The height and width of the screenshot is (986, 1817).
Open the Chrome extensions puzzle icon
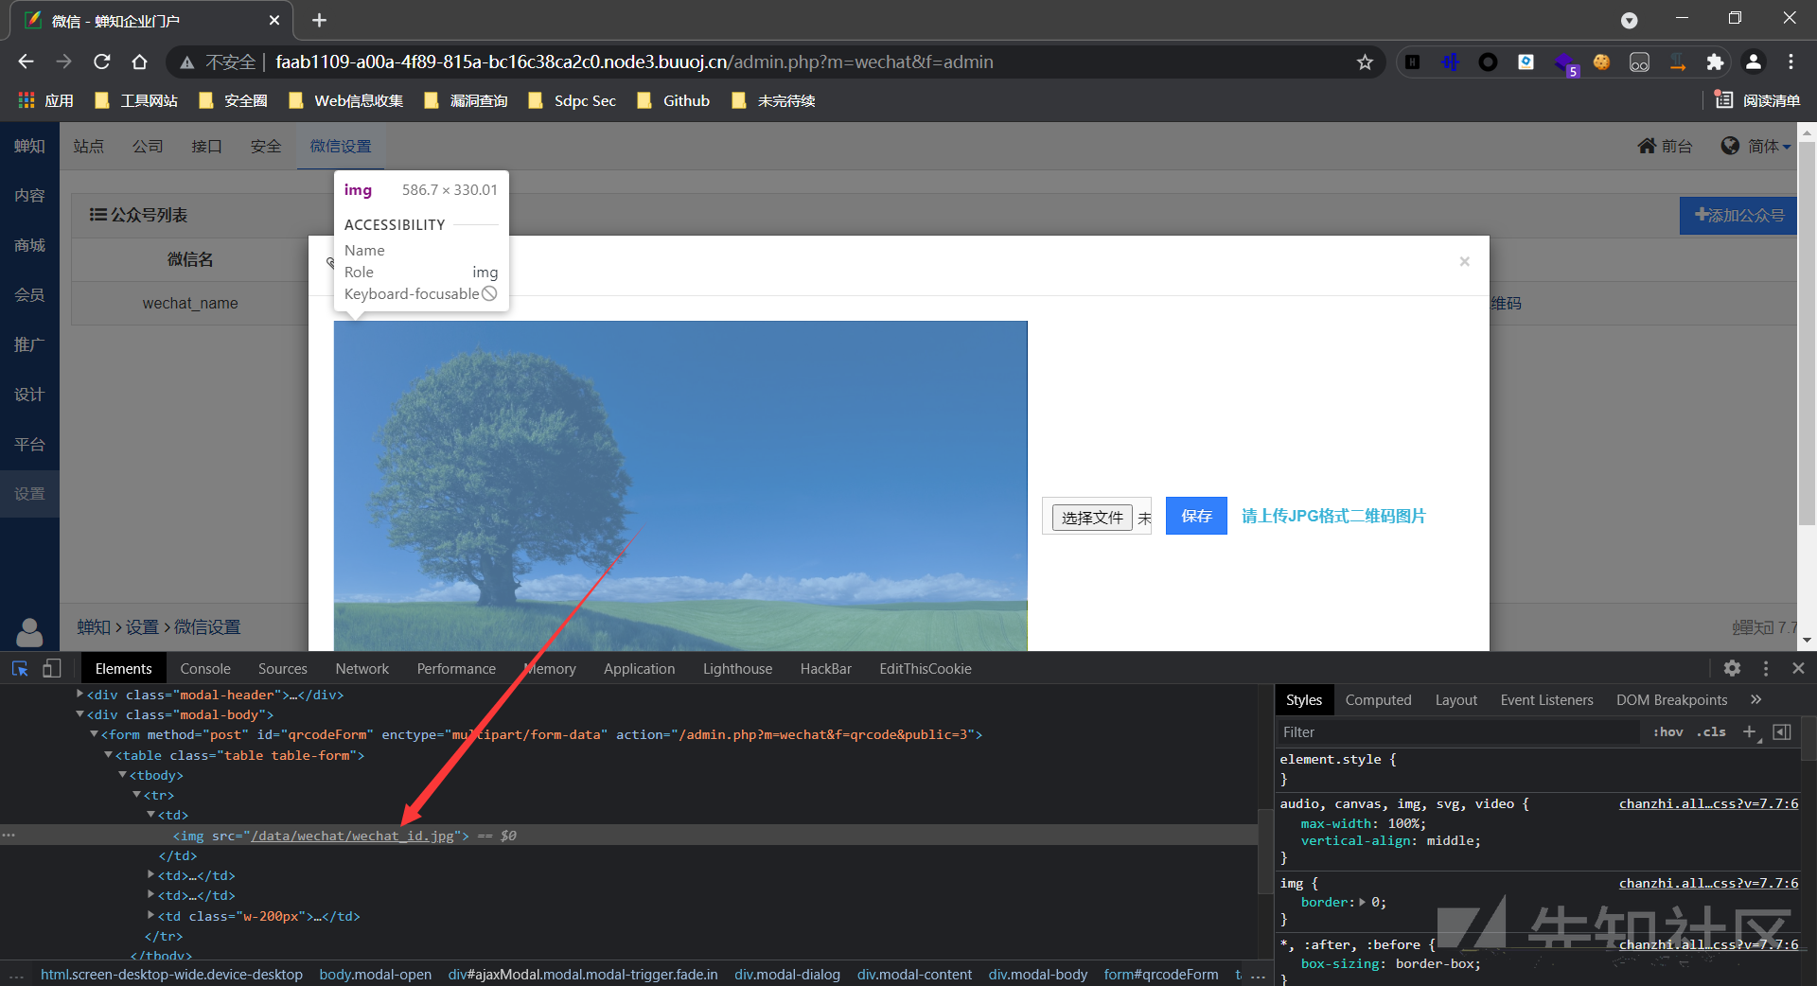click(x=1715, y=62)
